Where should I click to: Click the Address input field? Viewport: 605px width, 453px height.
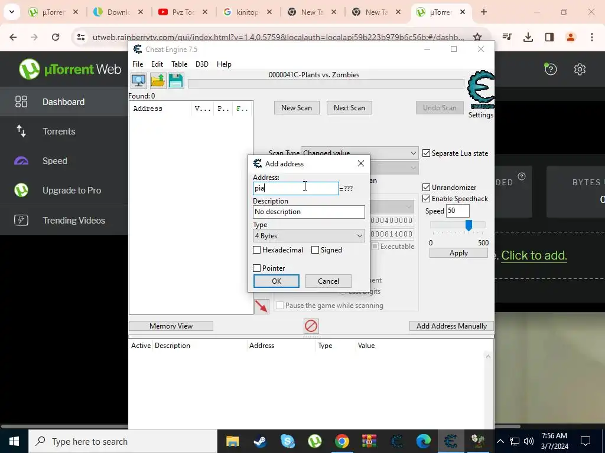[x=296, y=188]
